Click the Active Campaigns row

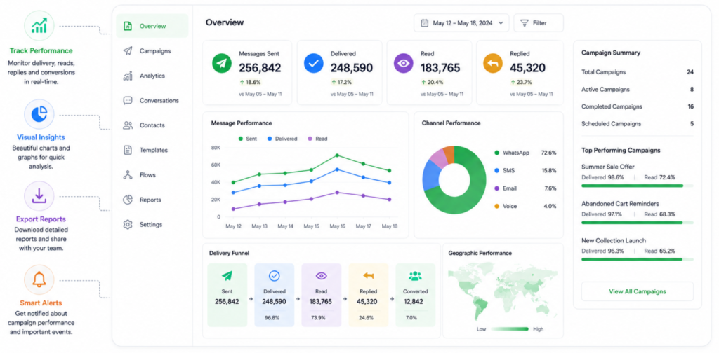click(x=638, y=90)
